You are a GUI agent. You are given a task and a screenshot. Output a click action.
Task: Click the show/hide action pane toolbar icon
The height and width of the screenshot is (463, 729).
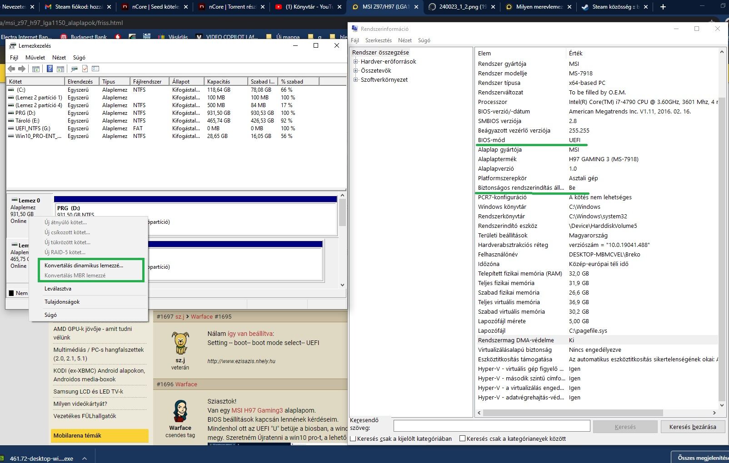click(60, 69)
